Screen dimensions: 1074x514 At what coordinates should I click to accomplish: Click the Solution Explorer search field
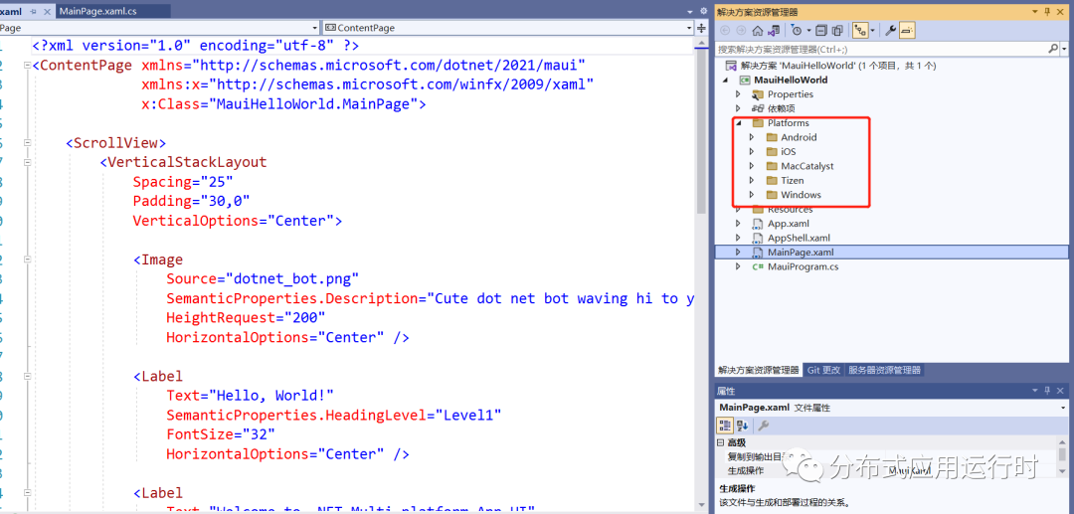pos(881,50)
